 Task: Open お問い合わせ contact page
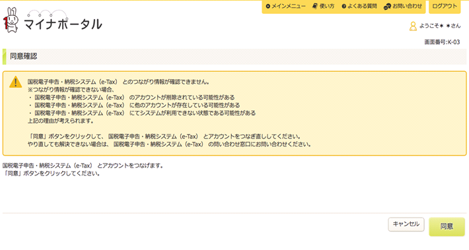407,6
